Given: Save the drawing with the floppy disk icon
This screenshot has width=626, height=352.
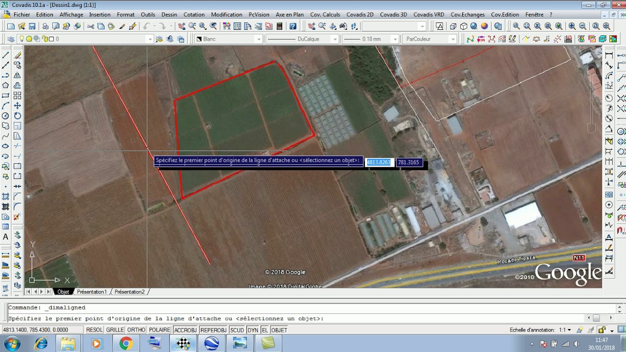Looking at the screenshot, I should coord(32,26).
